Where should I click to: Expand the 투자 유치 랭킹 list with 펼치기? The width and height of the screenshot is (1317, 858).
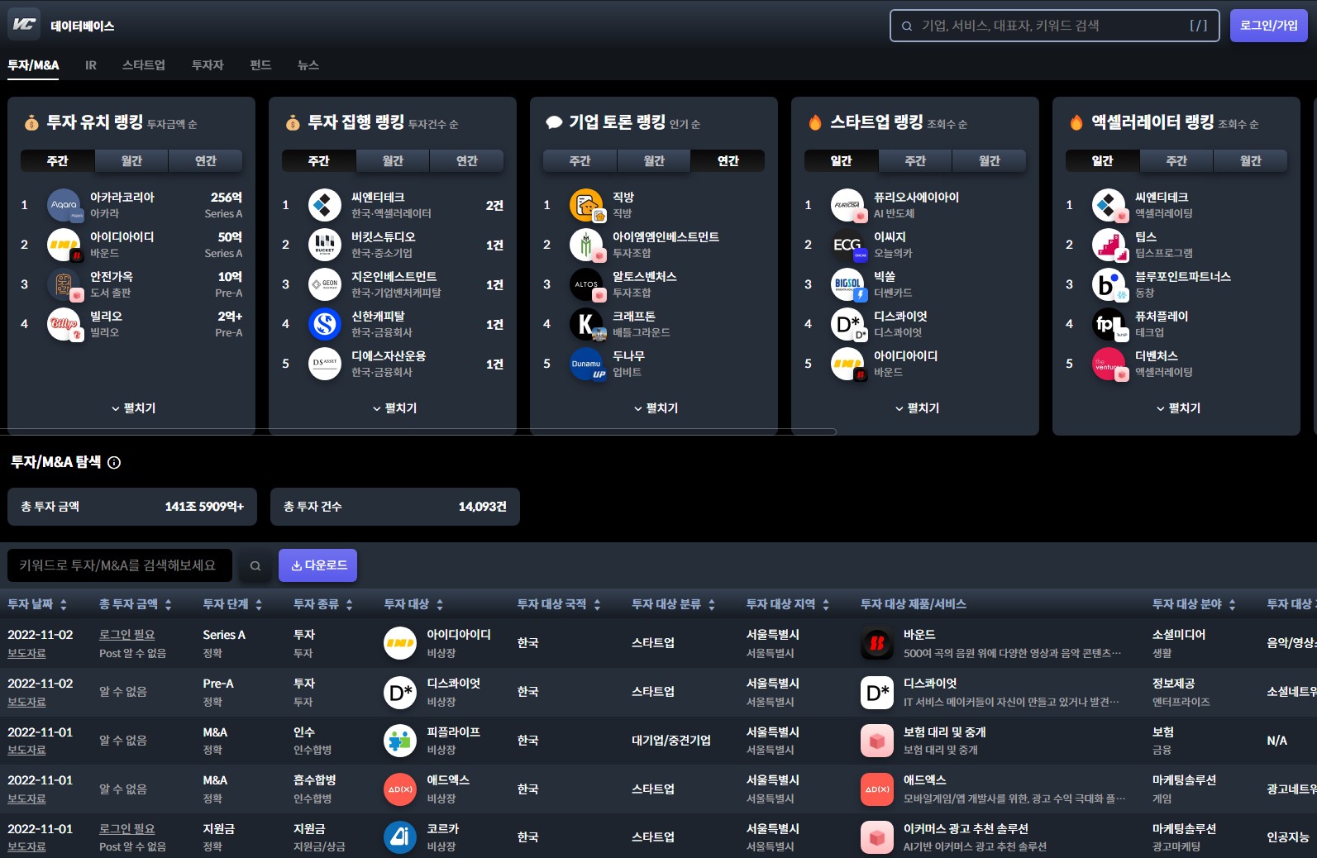[x=133, y=408]
